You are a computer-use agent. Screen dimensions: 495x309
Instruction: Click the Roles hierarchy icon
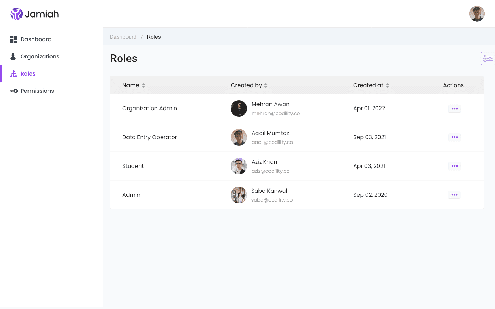(x=14, y=74)
